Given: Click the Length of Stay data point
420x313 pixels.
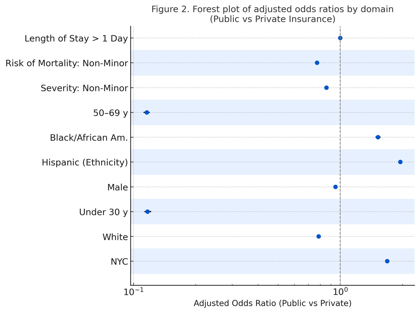Looking at the screenshot, I should coord(340,38).
